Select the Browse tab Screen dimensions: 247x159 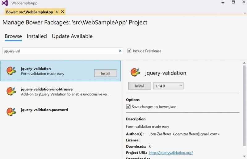click(13, 36)
